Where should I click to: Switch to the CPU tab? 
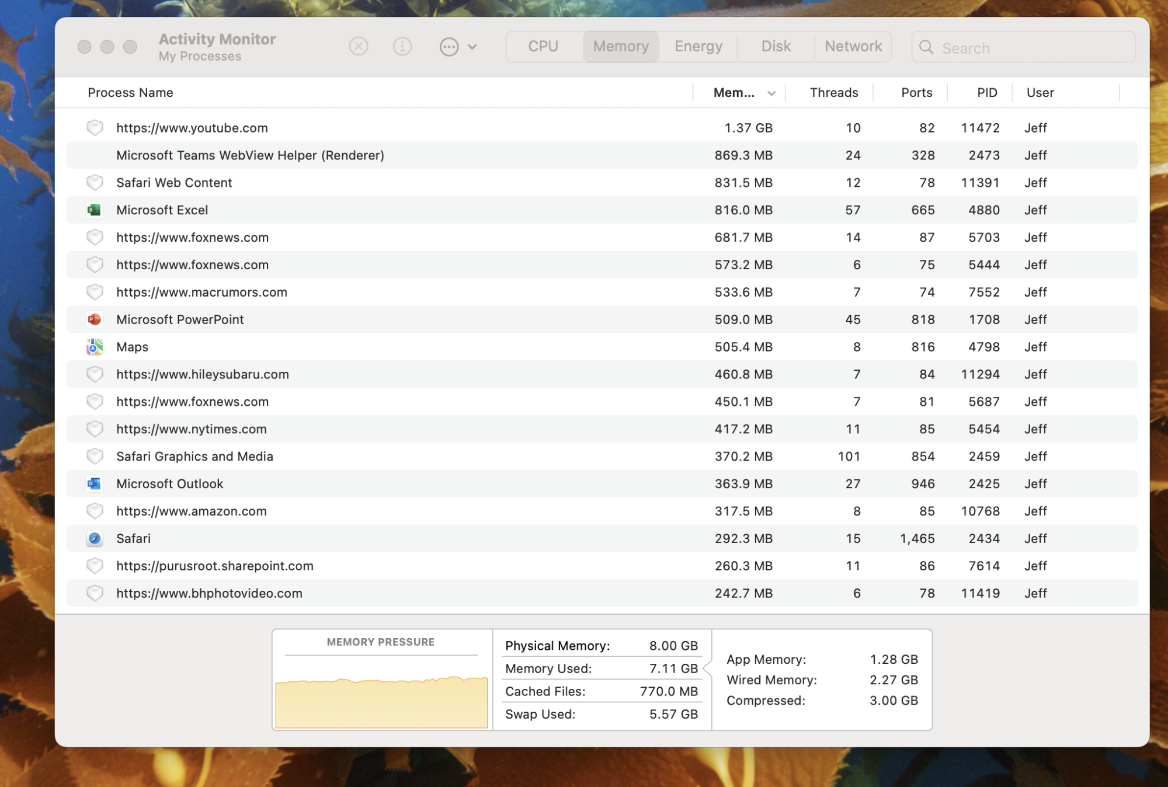click(543, 46)
